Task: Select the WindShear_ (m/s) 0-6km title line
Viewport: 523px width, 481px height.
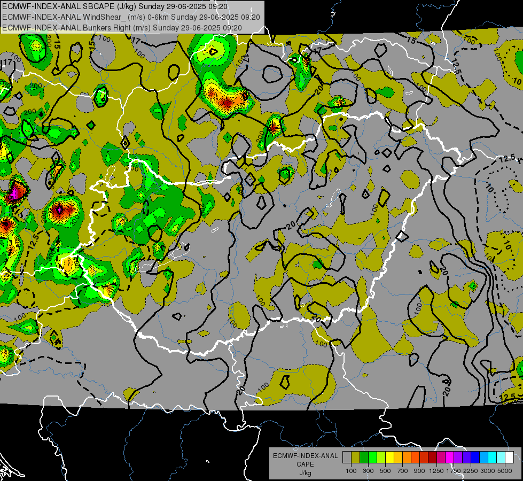Action: [x=131, y=17]
